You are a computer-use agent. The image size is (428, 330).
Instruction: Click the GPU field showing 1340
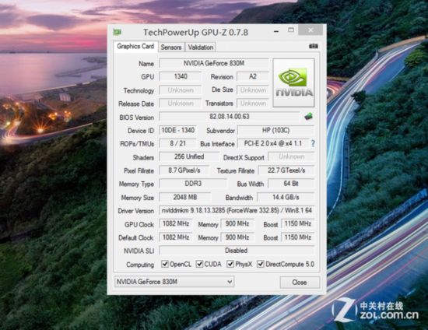tap(181, 76)
